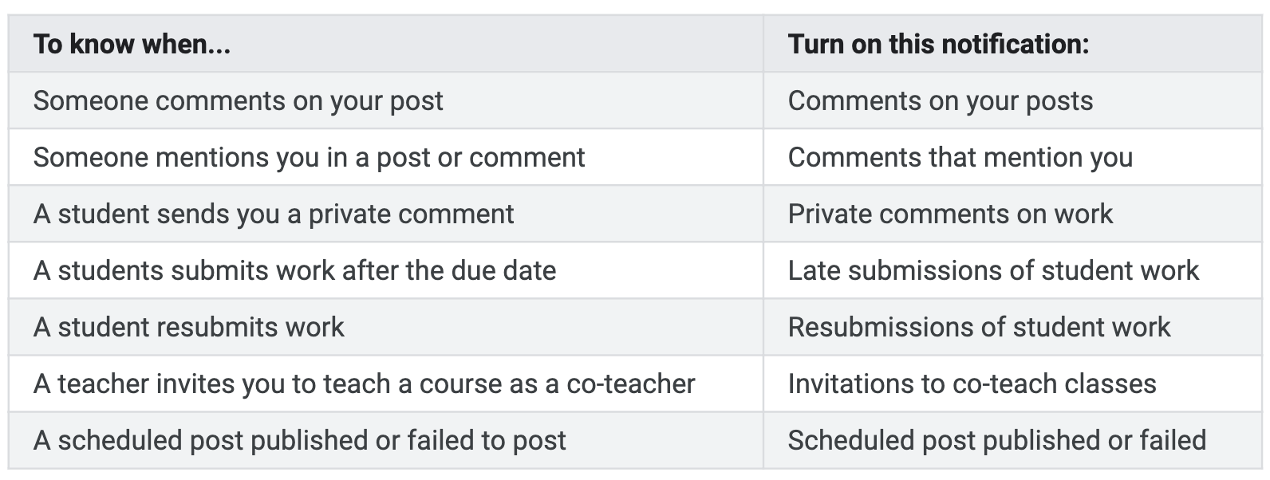
Task: Select 'Someone mentions you in a post or comment'
Action: [309, 158]
